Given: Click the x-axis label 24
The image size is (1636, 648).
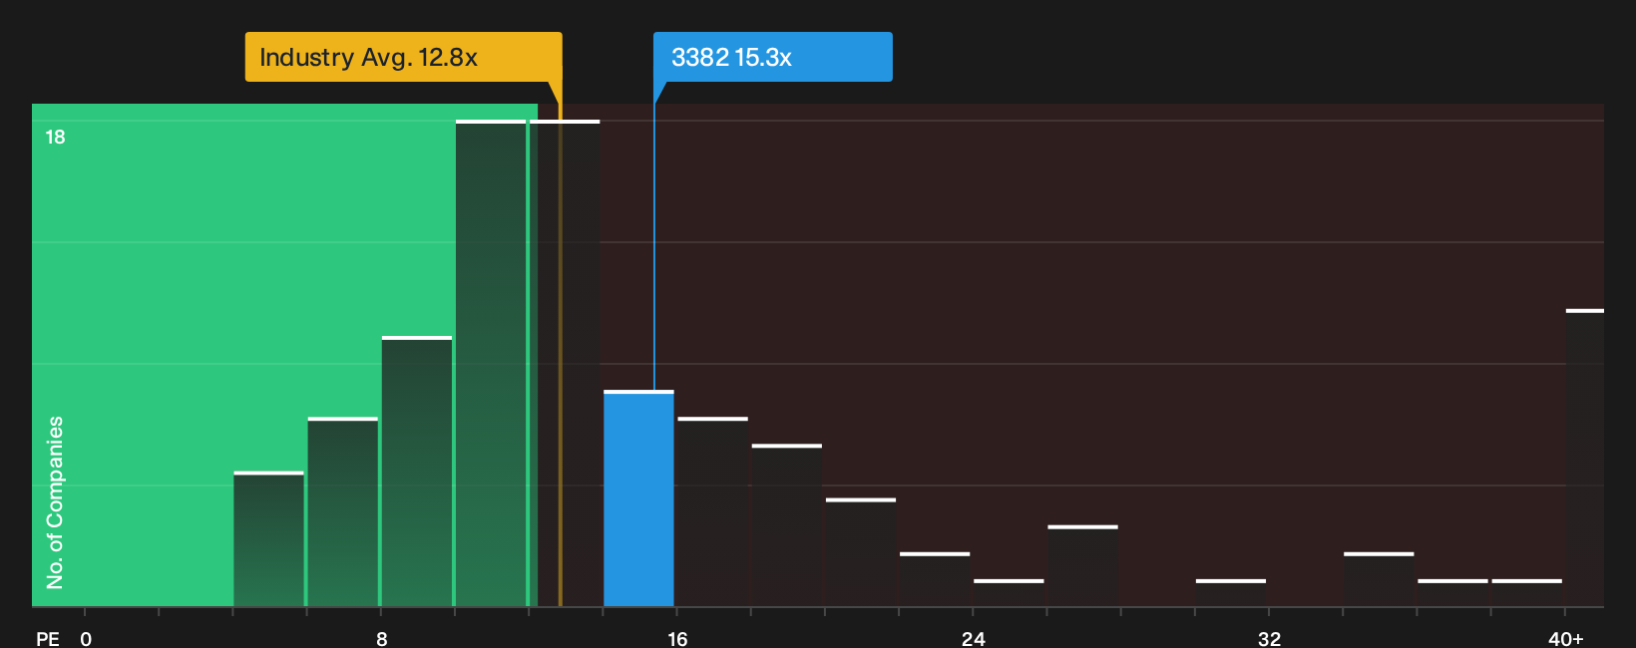Looking at the screenshot, I should click(x=974, y=638).
